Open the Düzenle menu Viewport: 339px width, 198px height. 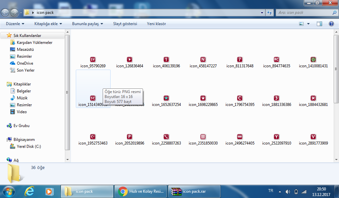click(15, 24)
